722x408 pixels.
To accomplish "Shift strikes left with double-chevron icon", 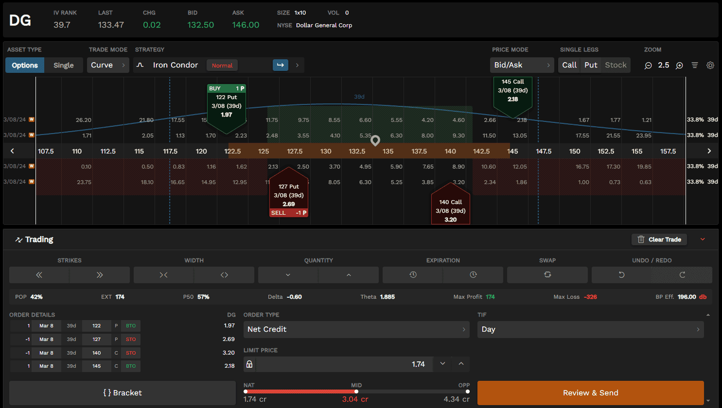I will coord(39,275).
